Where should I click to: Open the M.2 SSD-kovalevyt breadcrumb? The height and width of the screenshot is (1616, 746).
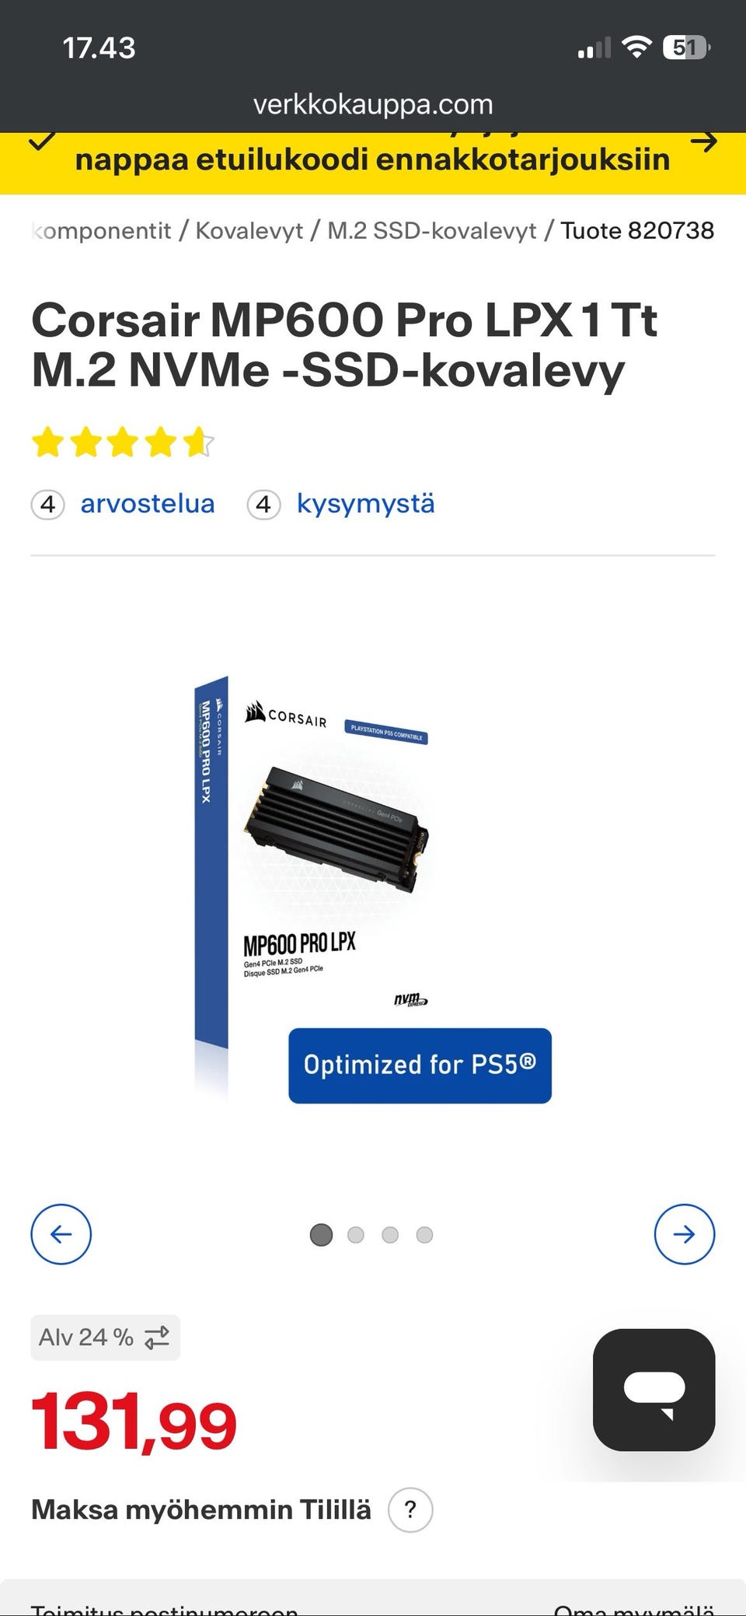tap(431, 231)
